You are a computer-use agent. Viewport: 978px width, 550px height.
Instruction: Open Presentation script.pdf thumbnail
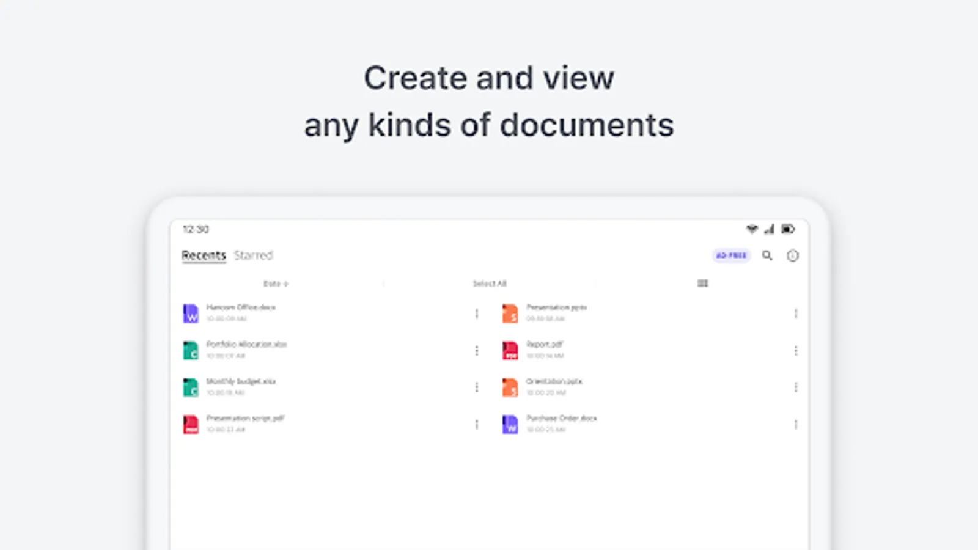(190, 424)
